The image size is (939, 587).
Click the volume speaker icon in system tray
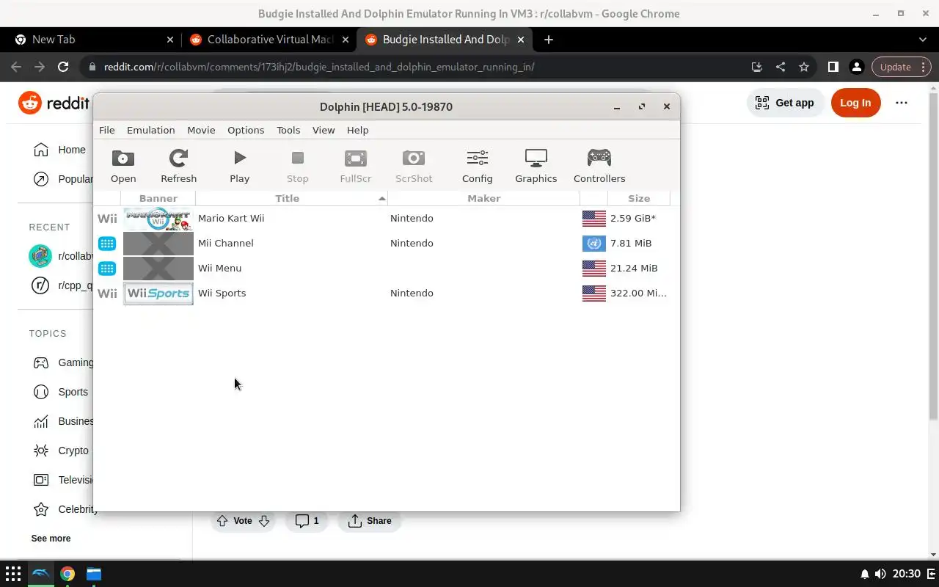(880, 574)
